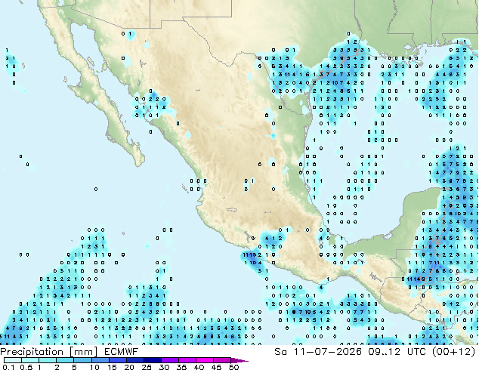Click the above-50 arrow at legend end
Screen dimensions: 479x370
point(239,360)
